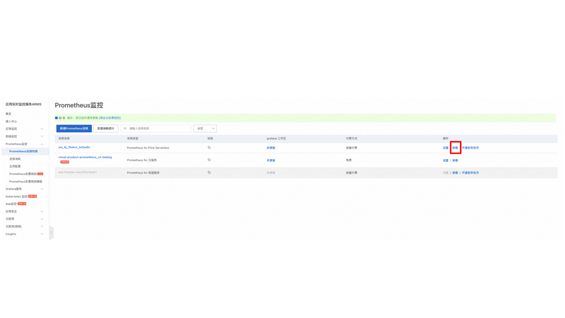Click 卸载 for ask-freetier-wwo36w2kp01
The width and height of the screenshot is (565, 318).
click(x=455, y=173)
